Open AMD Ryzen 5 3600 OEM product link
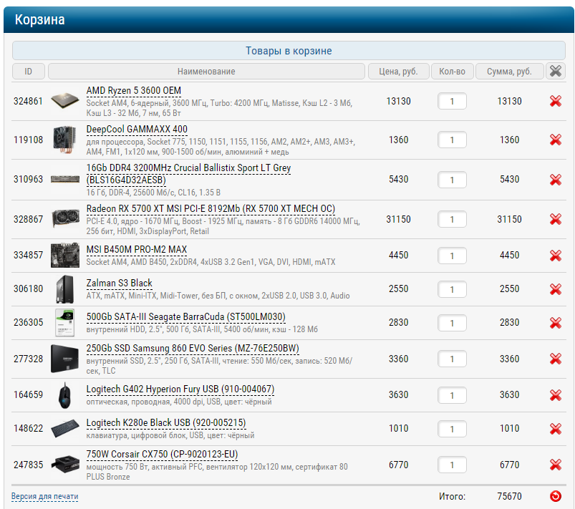This screenshot has height=509, width=575. coord(133,91)
